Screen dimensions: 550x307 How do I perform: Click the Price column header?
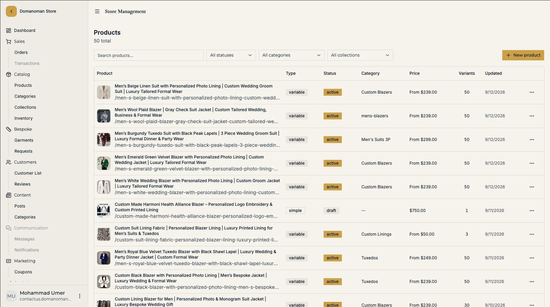[x=415, y=73]
